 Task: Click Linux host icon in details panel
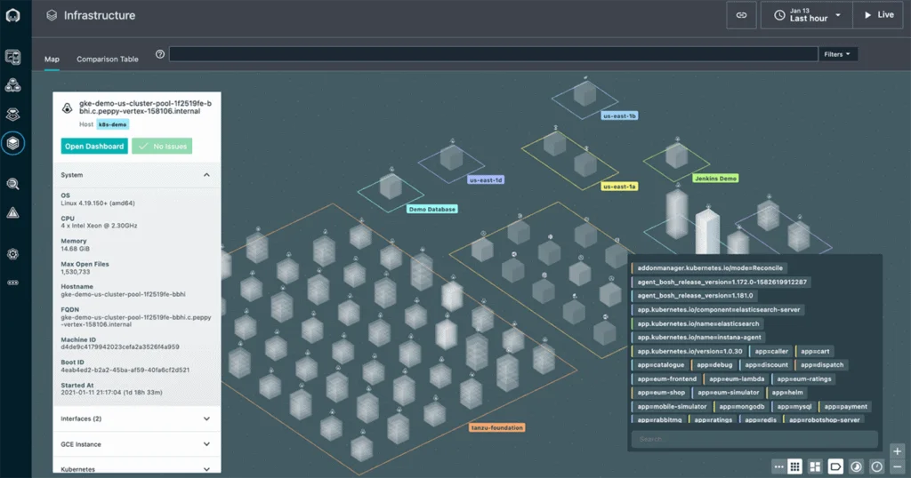(68, 108)
